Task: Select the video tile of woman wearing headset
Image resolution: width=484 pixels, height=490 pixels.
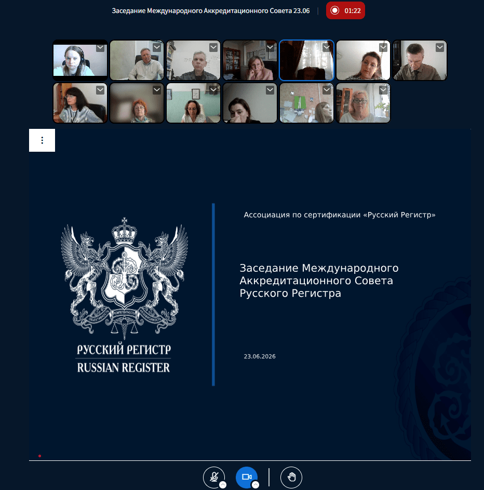Action: tap(80, 60)
